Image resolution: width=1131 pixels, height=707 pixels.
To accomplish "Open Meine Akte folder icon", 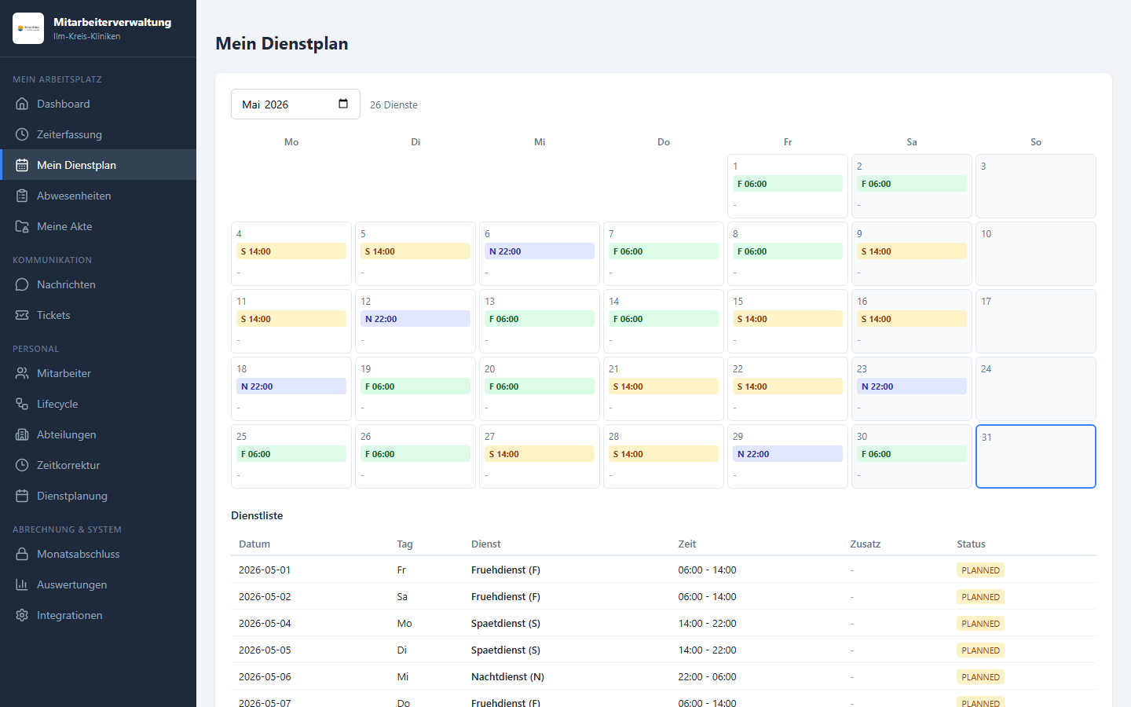I will [22, 226].
